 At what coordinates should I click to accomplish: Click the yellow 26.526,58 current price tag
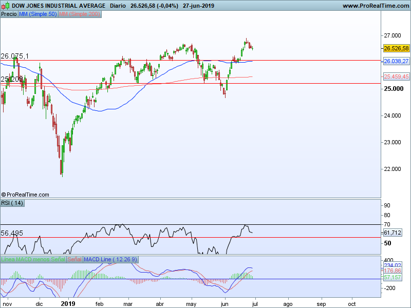click(396, 48)
